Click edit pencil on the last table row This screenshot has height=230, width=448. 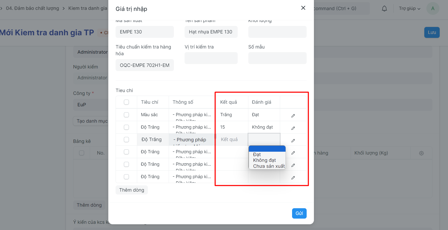coord(293,178)
